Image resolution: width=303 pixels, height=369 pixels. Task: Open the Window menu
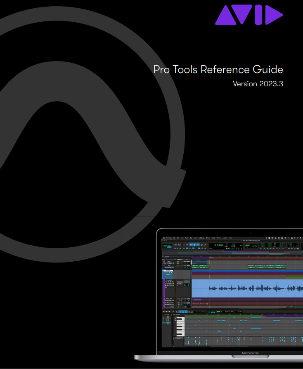coord(219,238)
